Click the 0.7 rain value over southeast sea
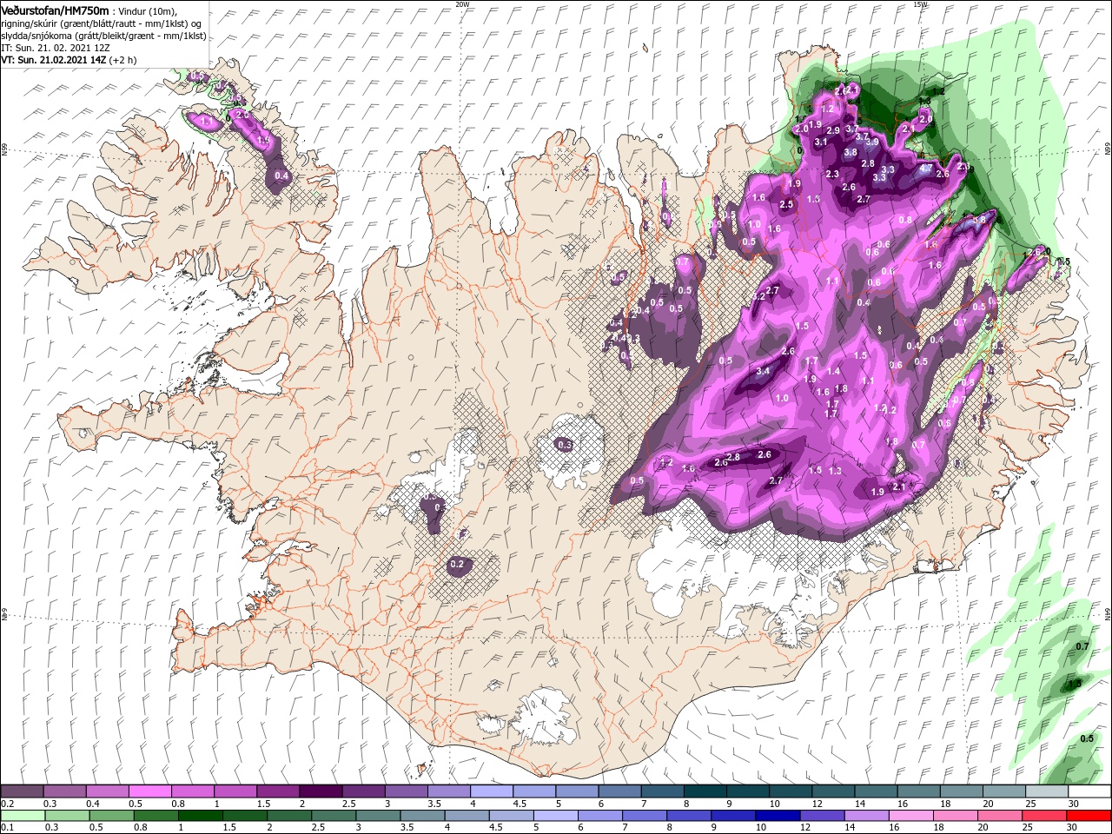The image size is (1112, 834). (x=1082, y=646)
